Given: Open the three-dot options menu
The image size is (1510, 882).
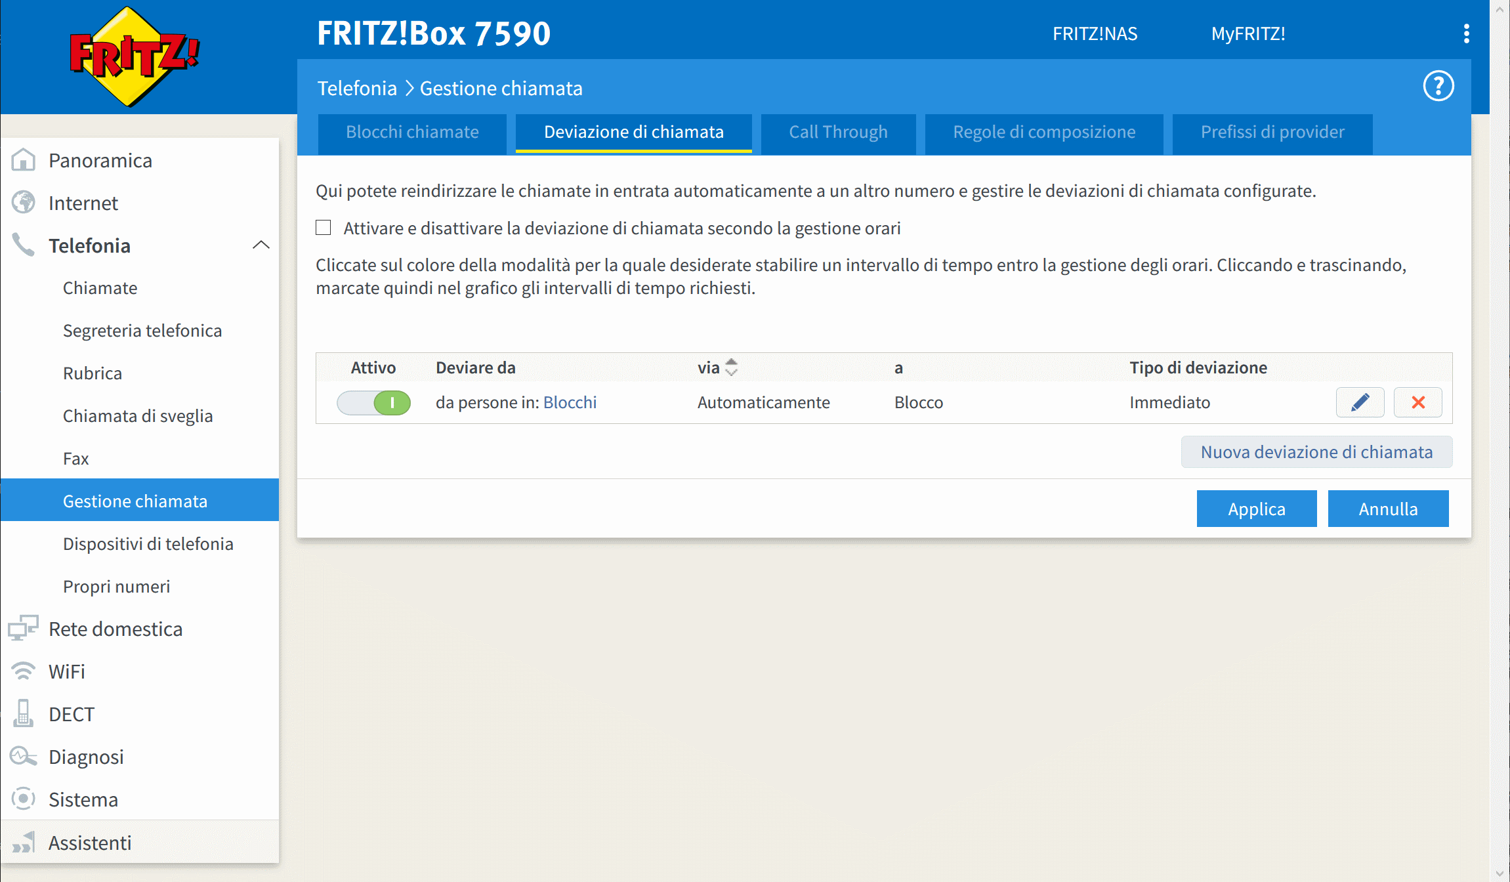Looking at the screenshot, I should coord(1466,33).
